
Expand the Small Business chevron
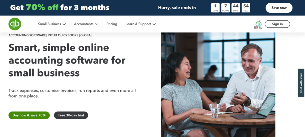(x=64, y=24)
